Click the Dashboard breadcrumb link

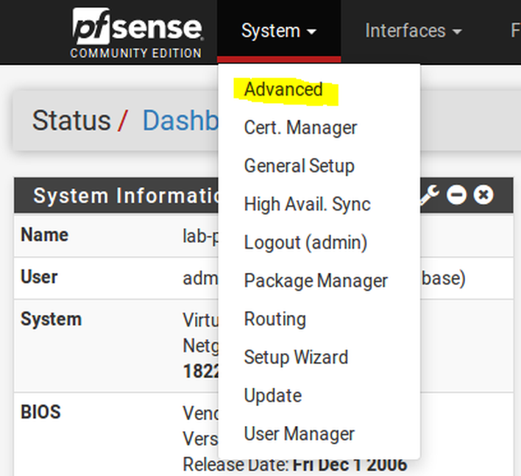tap(180, 120)
